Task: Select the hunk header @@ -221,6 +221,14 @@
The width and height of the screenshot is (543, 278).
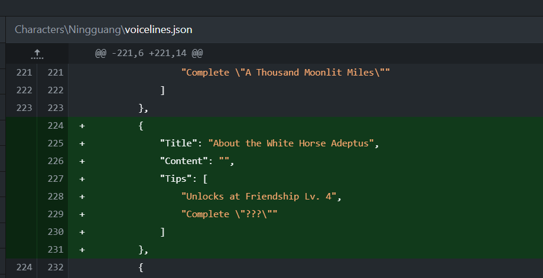Action: click(149, 53)
